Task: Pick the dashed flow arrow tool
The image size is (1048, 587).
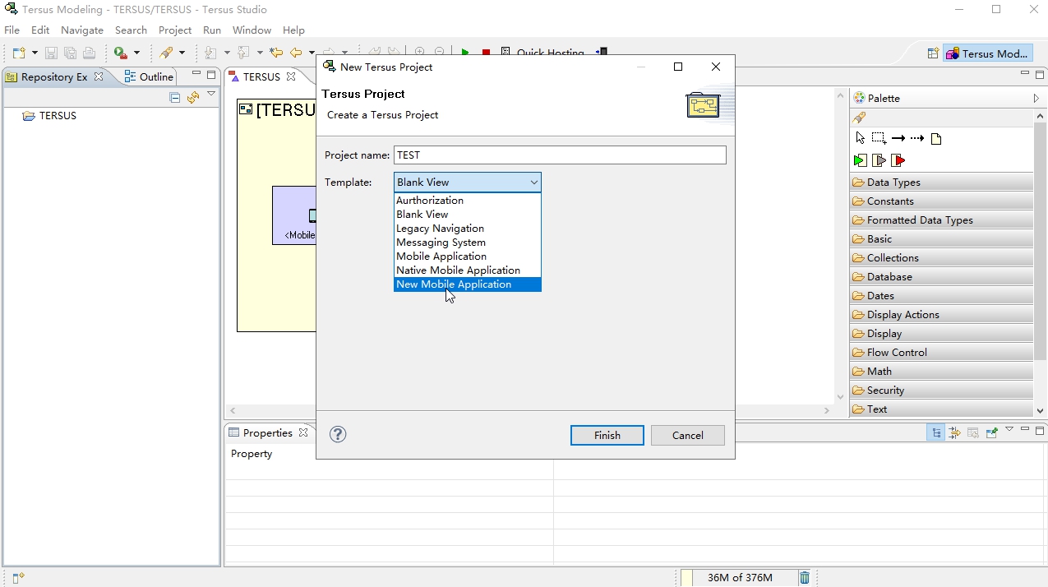Action: click(x=917, y=138)
